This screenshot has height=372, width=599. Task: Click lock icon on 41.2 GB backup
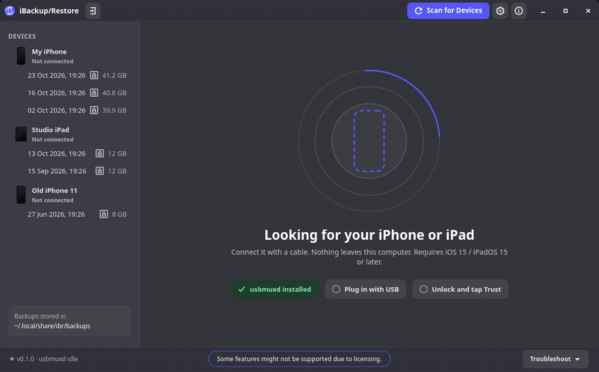94,76
